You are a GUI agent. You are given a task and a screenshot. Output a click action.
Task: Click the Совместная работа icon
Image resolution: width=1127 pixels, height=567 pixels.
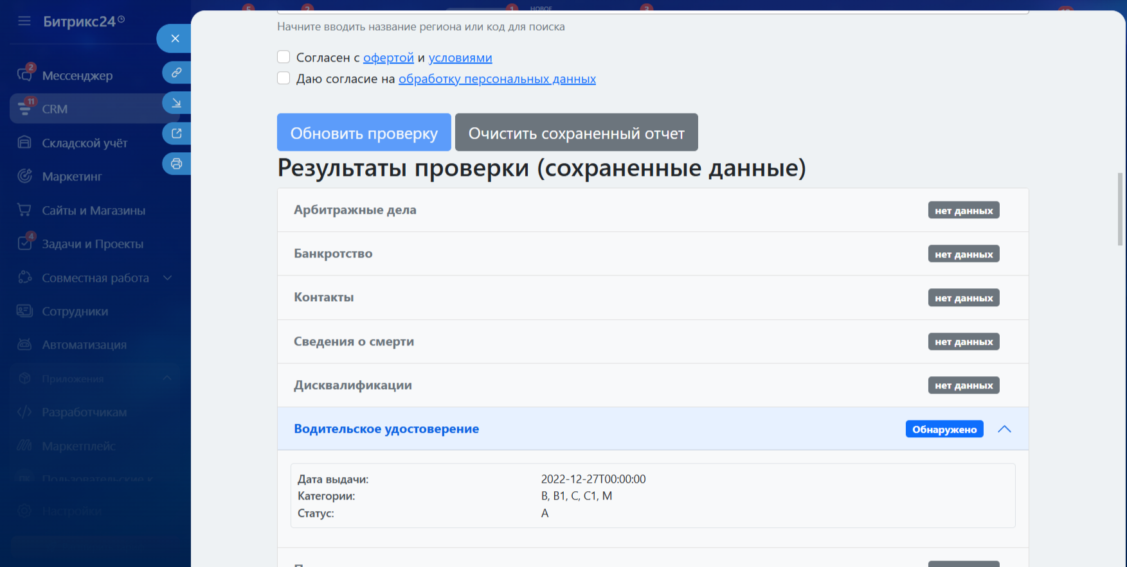[x=24, y=277]
